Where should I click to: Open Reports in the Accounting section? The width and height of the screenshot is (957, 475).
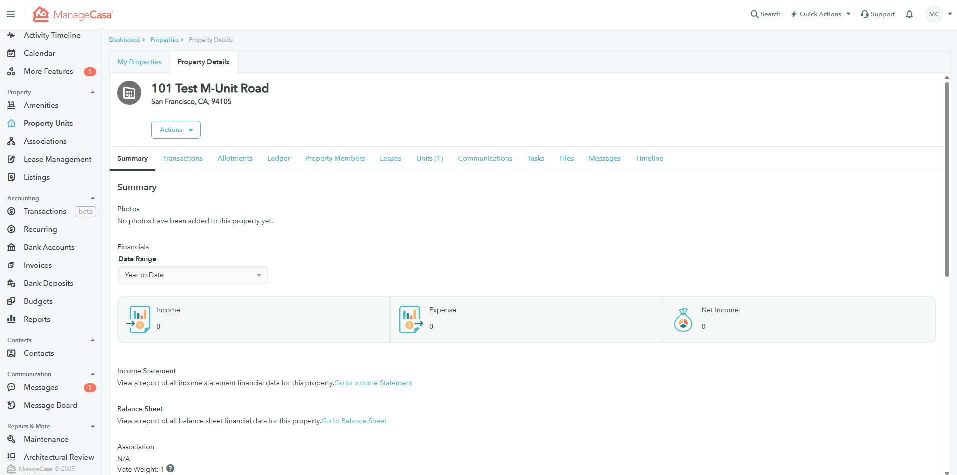37,319
